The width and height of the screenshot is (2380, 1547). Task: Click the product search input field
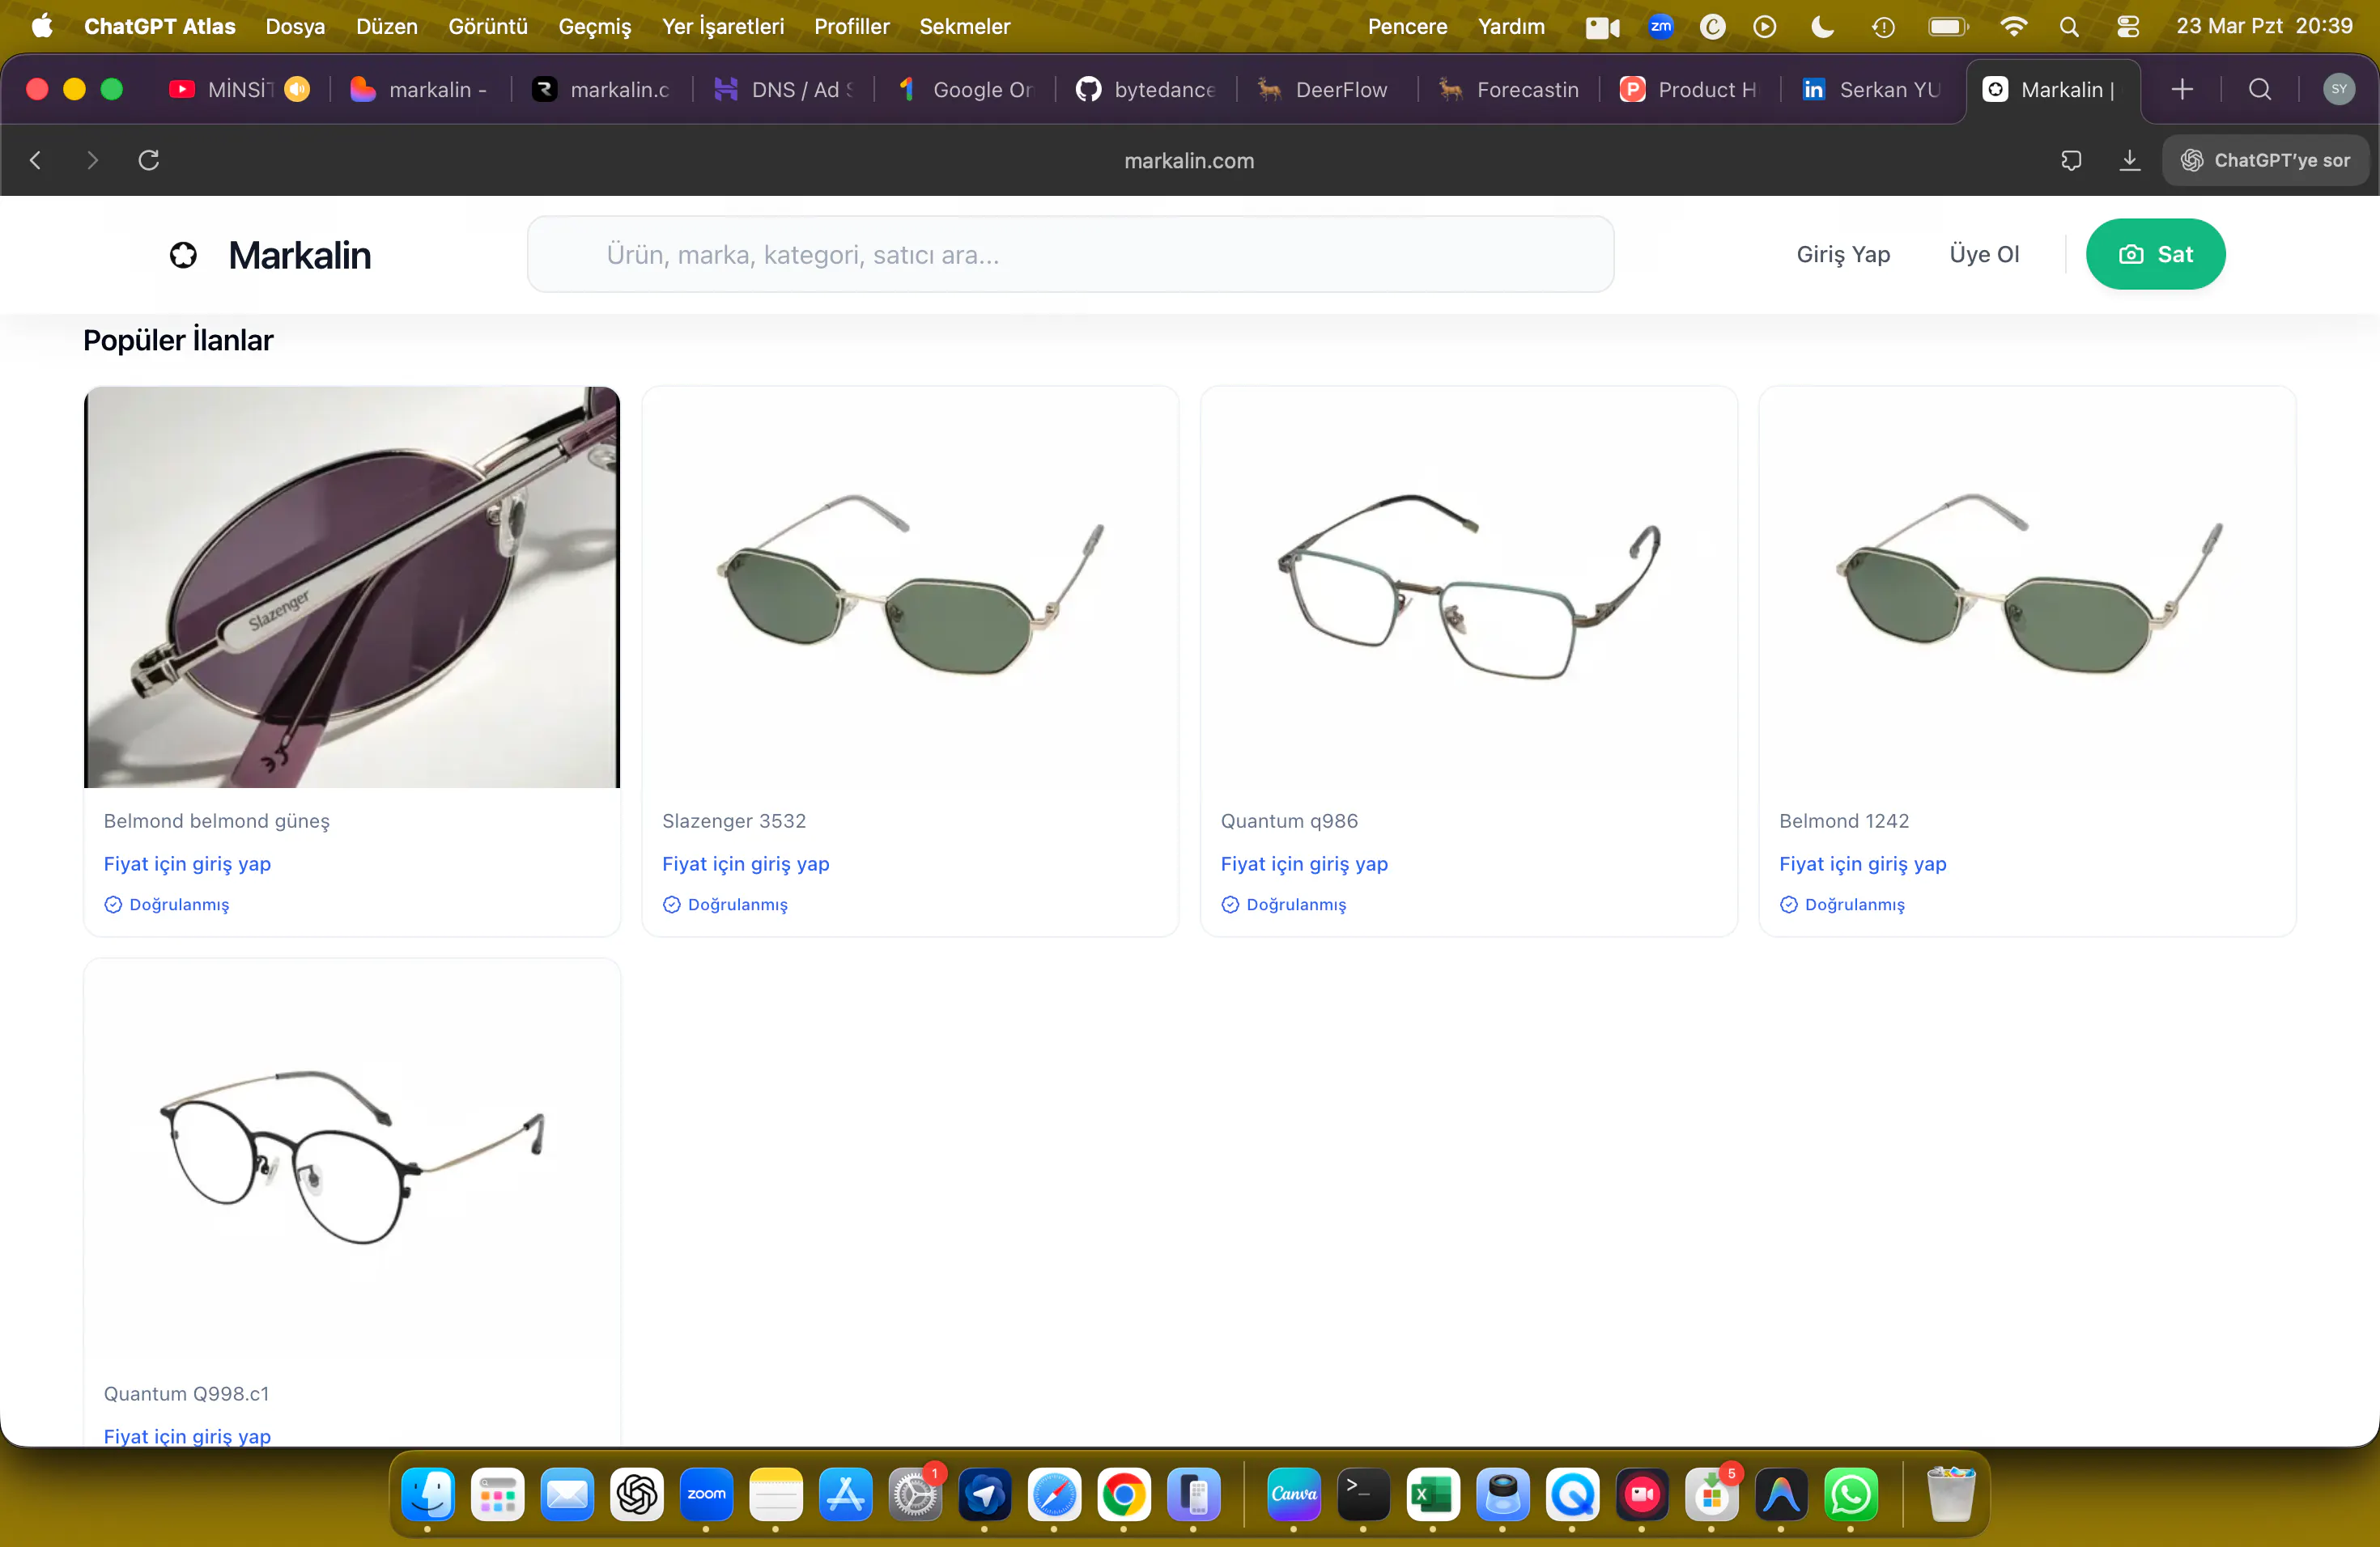(x=1070, y=254)
